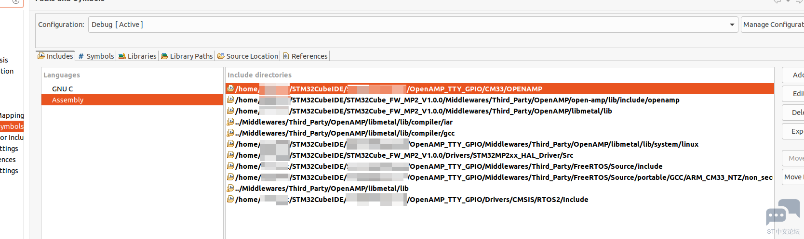Switch to the Symbols tab

click(x=96, y=56)
